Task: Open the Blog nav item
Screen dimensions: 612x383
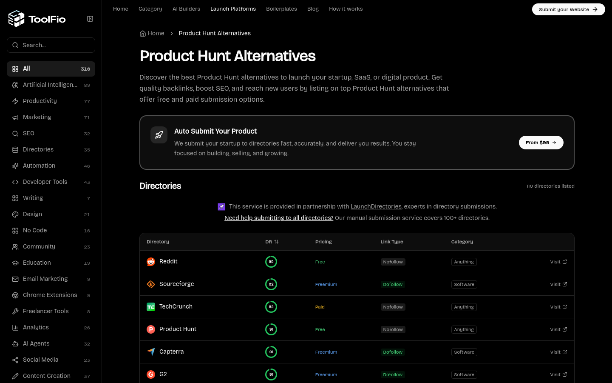Action: tap(313, 9)
